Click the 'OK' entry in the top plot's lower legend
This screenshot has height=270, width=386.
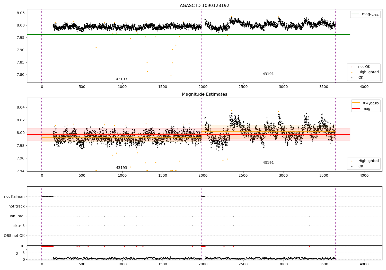(361, 78)
